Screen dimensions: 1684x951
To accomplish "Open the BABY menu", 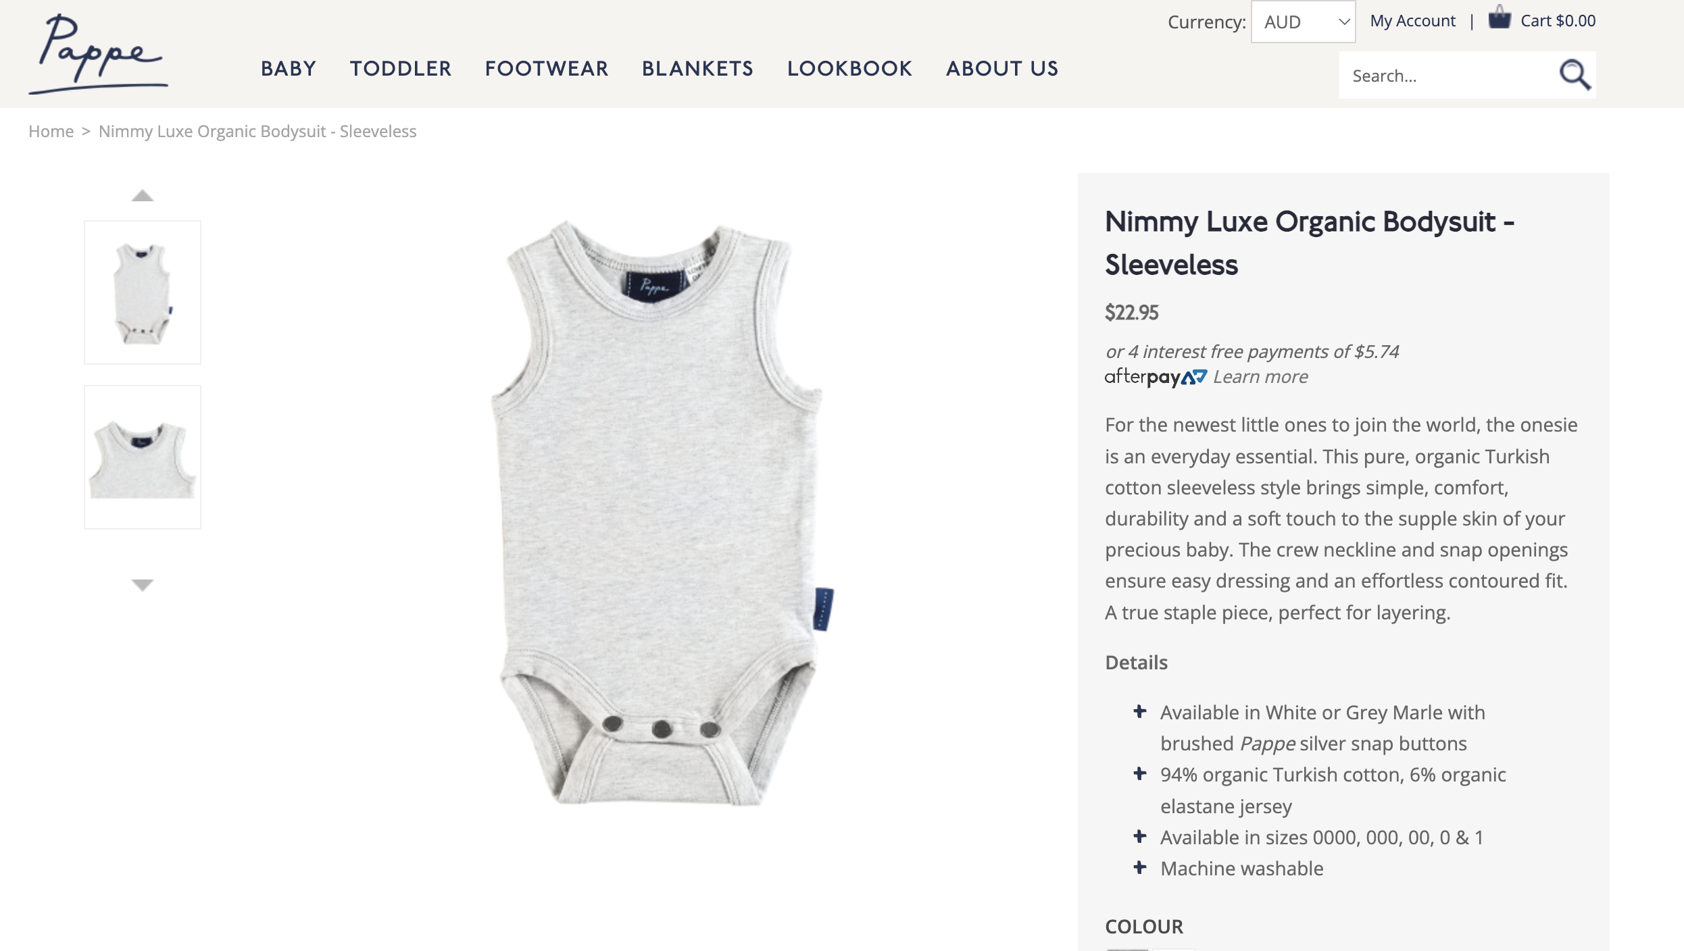I will point(289,69).
